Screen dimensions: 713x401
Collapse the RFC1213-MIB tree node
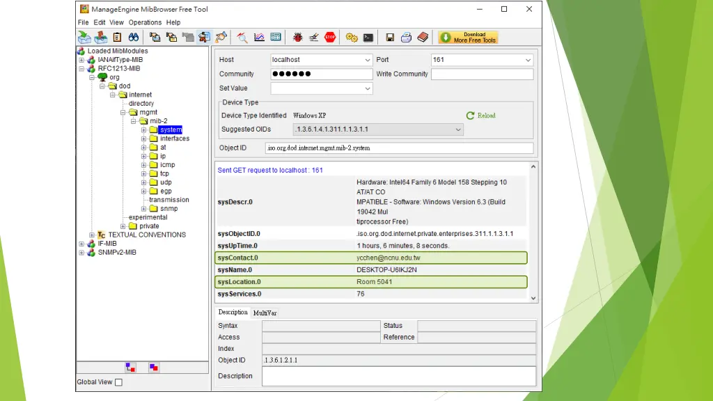(81, 69)
